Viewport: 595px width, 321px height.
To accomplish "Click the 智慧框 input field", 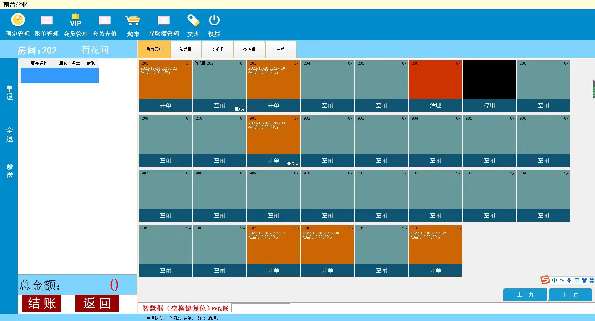I will [x=261, y=308].
